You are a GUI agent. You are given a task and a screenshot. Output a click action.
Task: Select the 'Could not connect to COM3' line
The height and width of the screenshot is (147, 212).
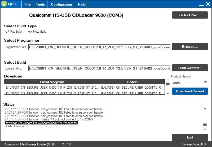tap(49, 119)
